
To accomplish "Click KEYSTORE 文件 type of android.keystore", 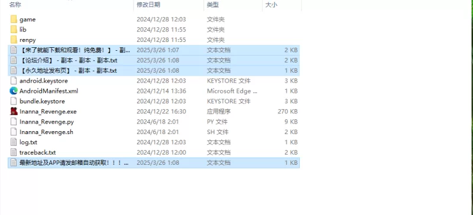I will (229, 81).
